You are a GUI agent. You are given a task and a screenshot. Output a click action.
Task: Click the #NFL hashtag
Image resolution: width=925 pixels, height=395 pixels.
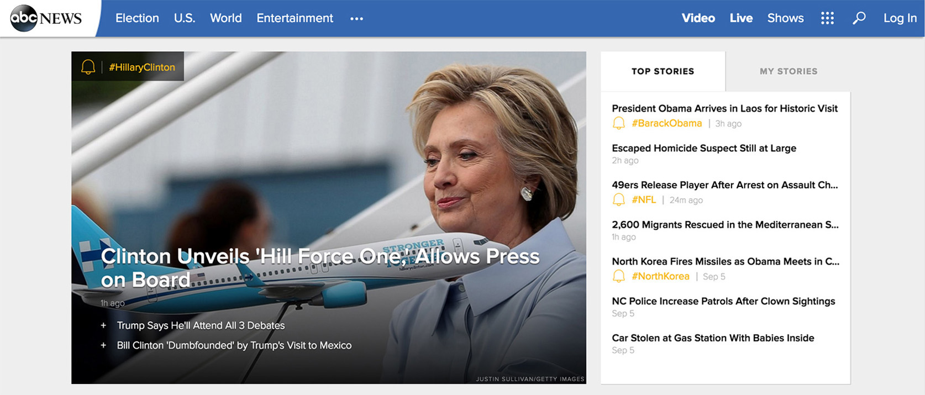644,199
